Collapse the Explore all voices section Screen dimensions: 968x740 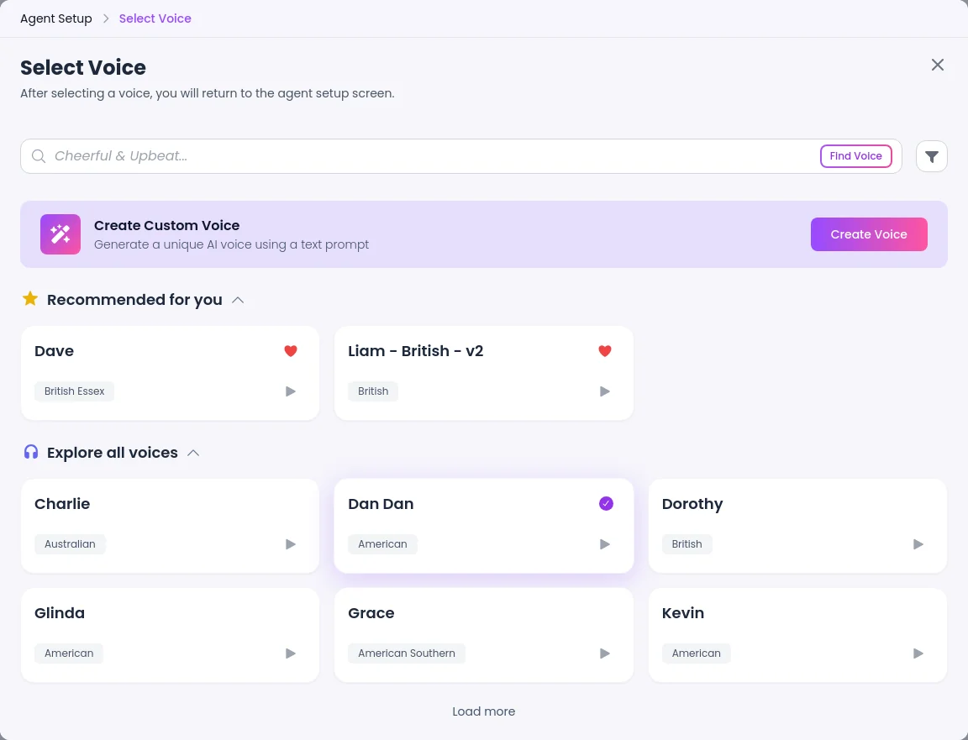click(193, 453)
